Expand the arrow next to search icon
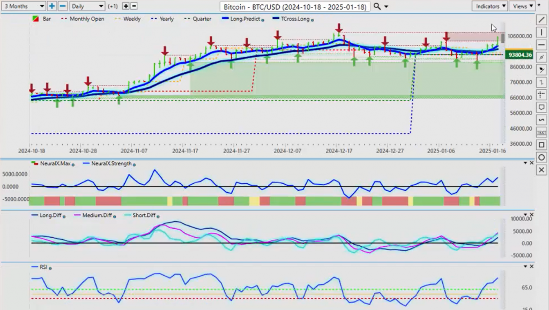Viewport: 549px width, 310px height. tap(386, 6)
